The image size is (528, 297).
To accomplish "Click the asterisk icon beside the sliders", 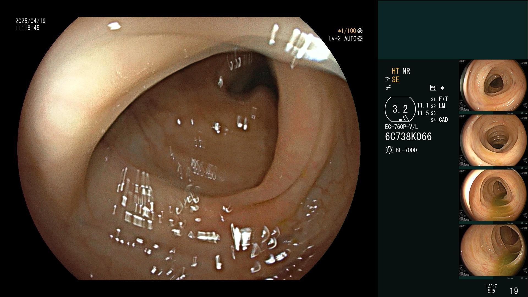I will (442, 88).
